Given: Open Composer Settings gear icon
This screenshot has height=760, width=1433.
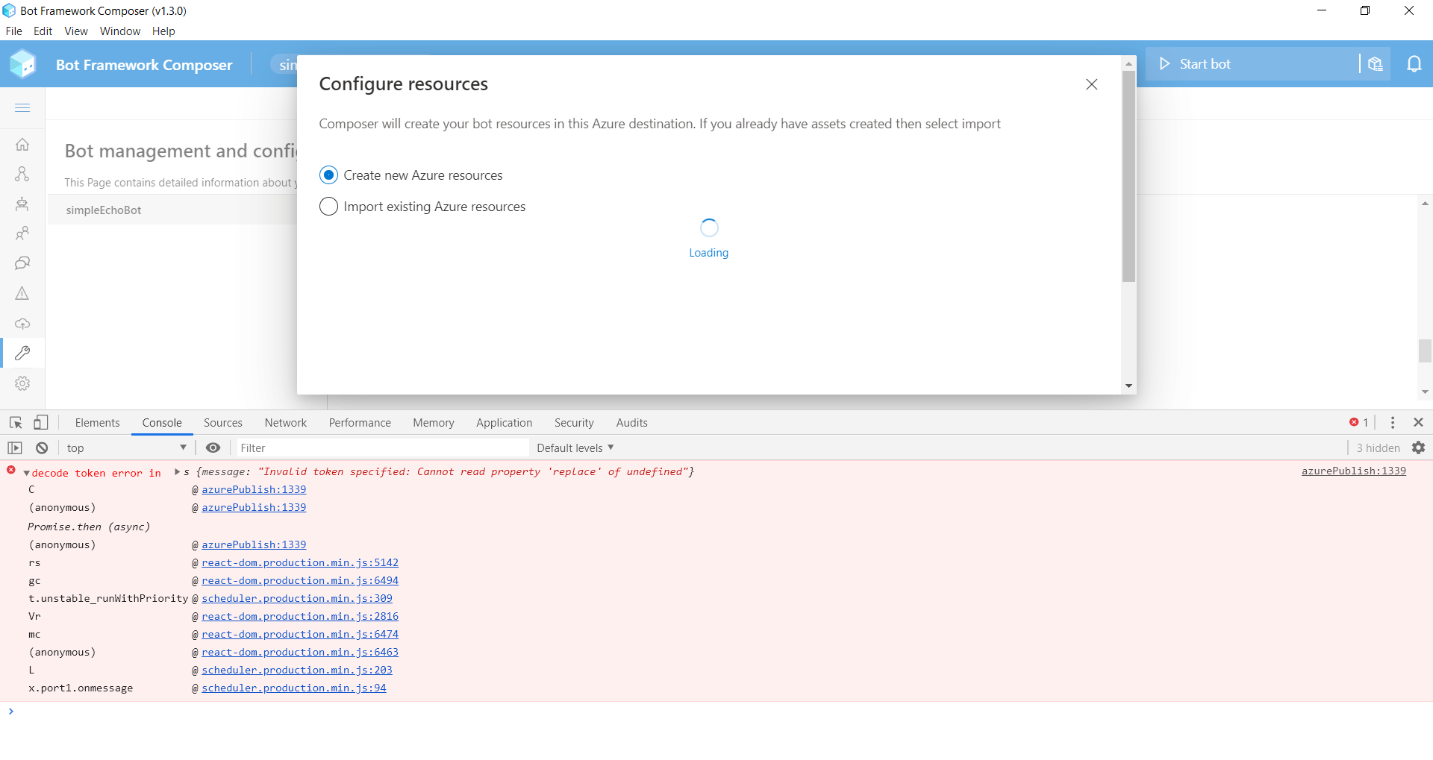Looking at the screenshot, I should (22, 383).
